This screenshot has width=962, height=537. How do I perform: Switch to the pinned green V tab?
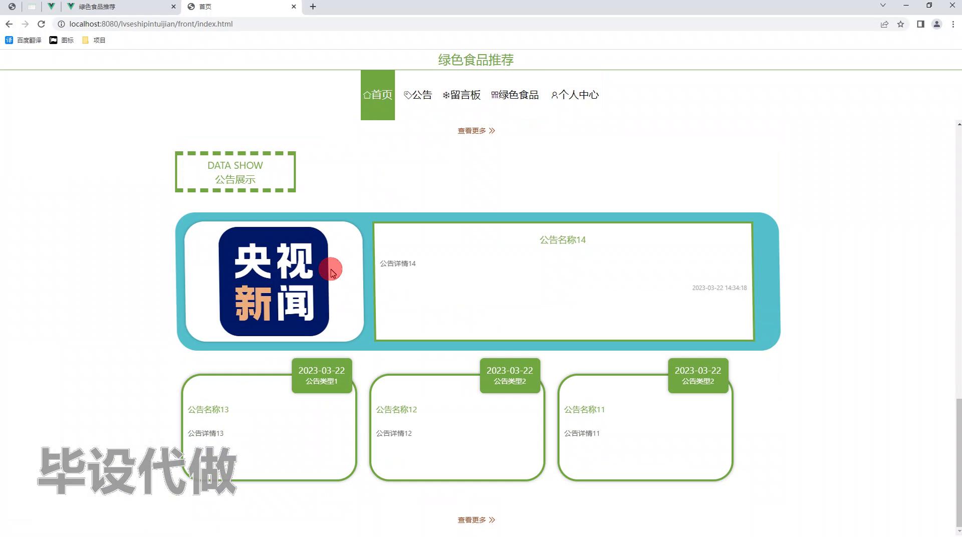(x=51, y=7)
